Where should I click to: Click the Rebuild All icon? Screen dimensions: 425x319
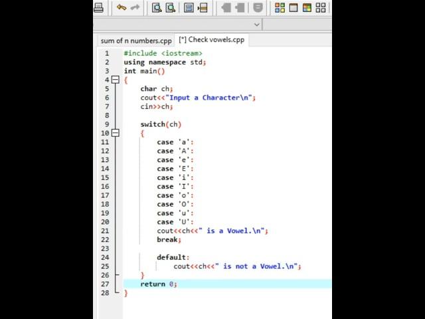[x=321, y=7]
